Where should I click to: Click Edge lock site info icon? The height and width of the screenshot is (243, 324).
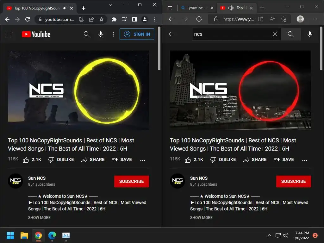[216, 19]
